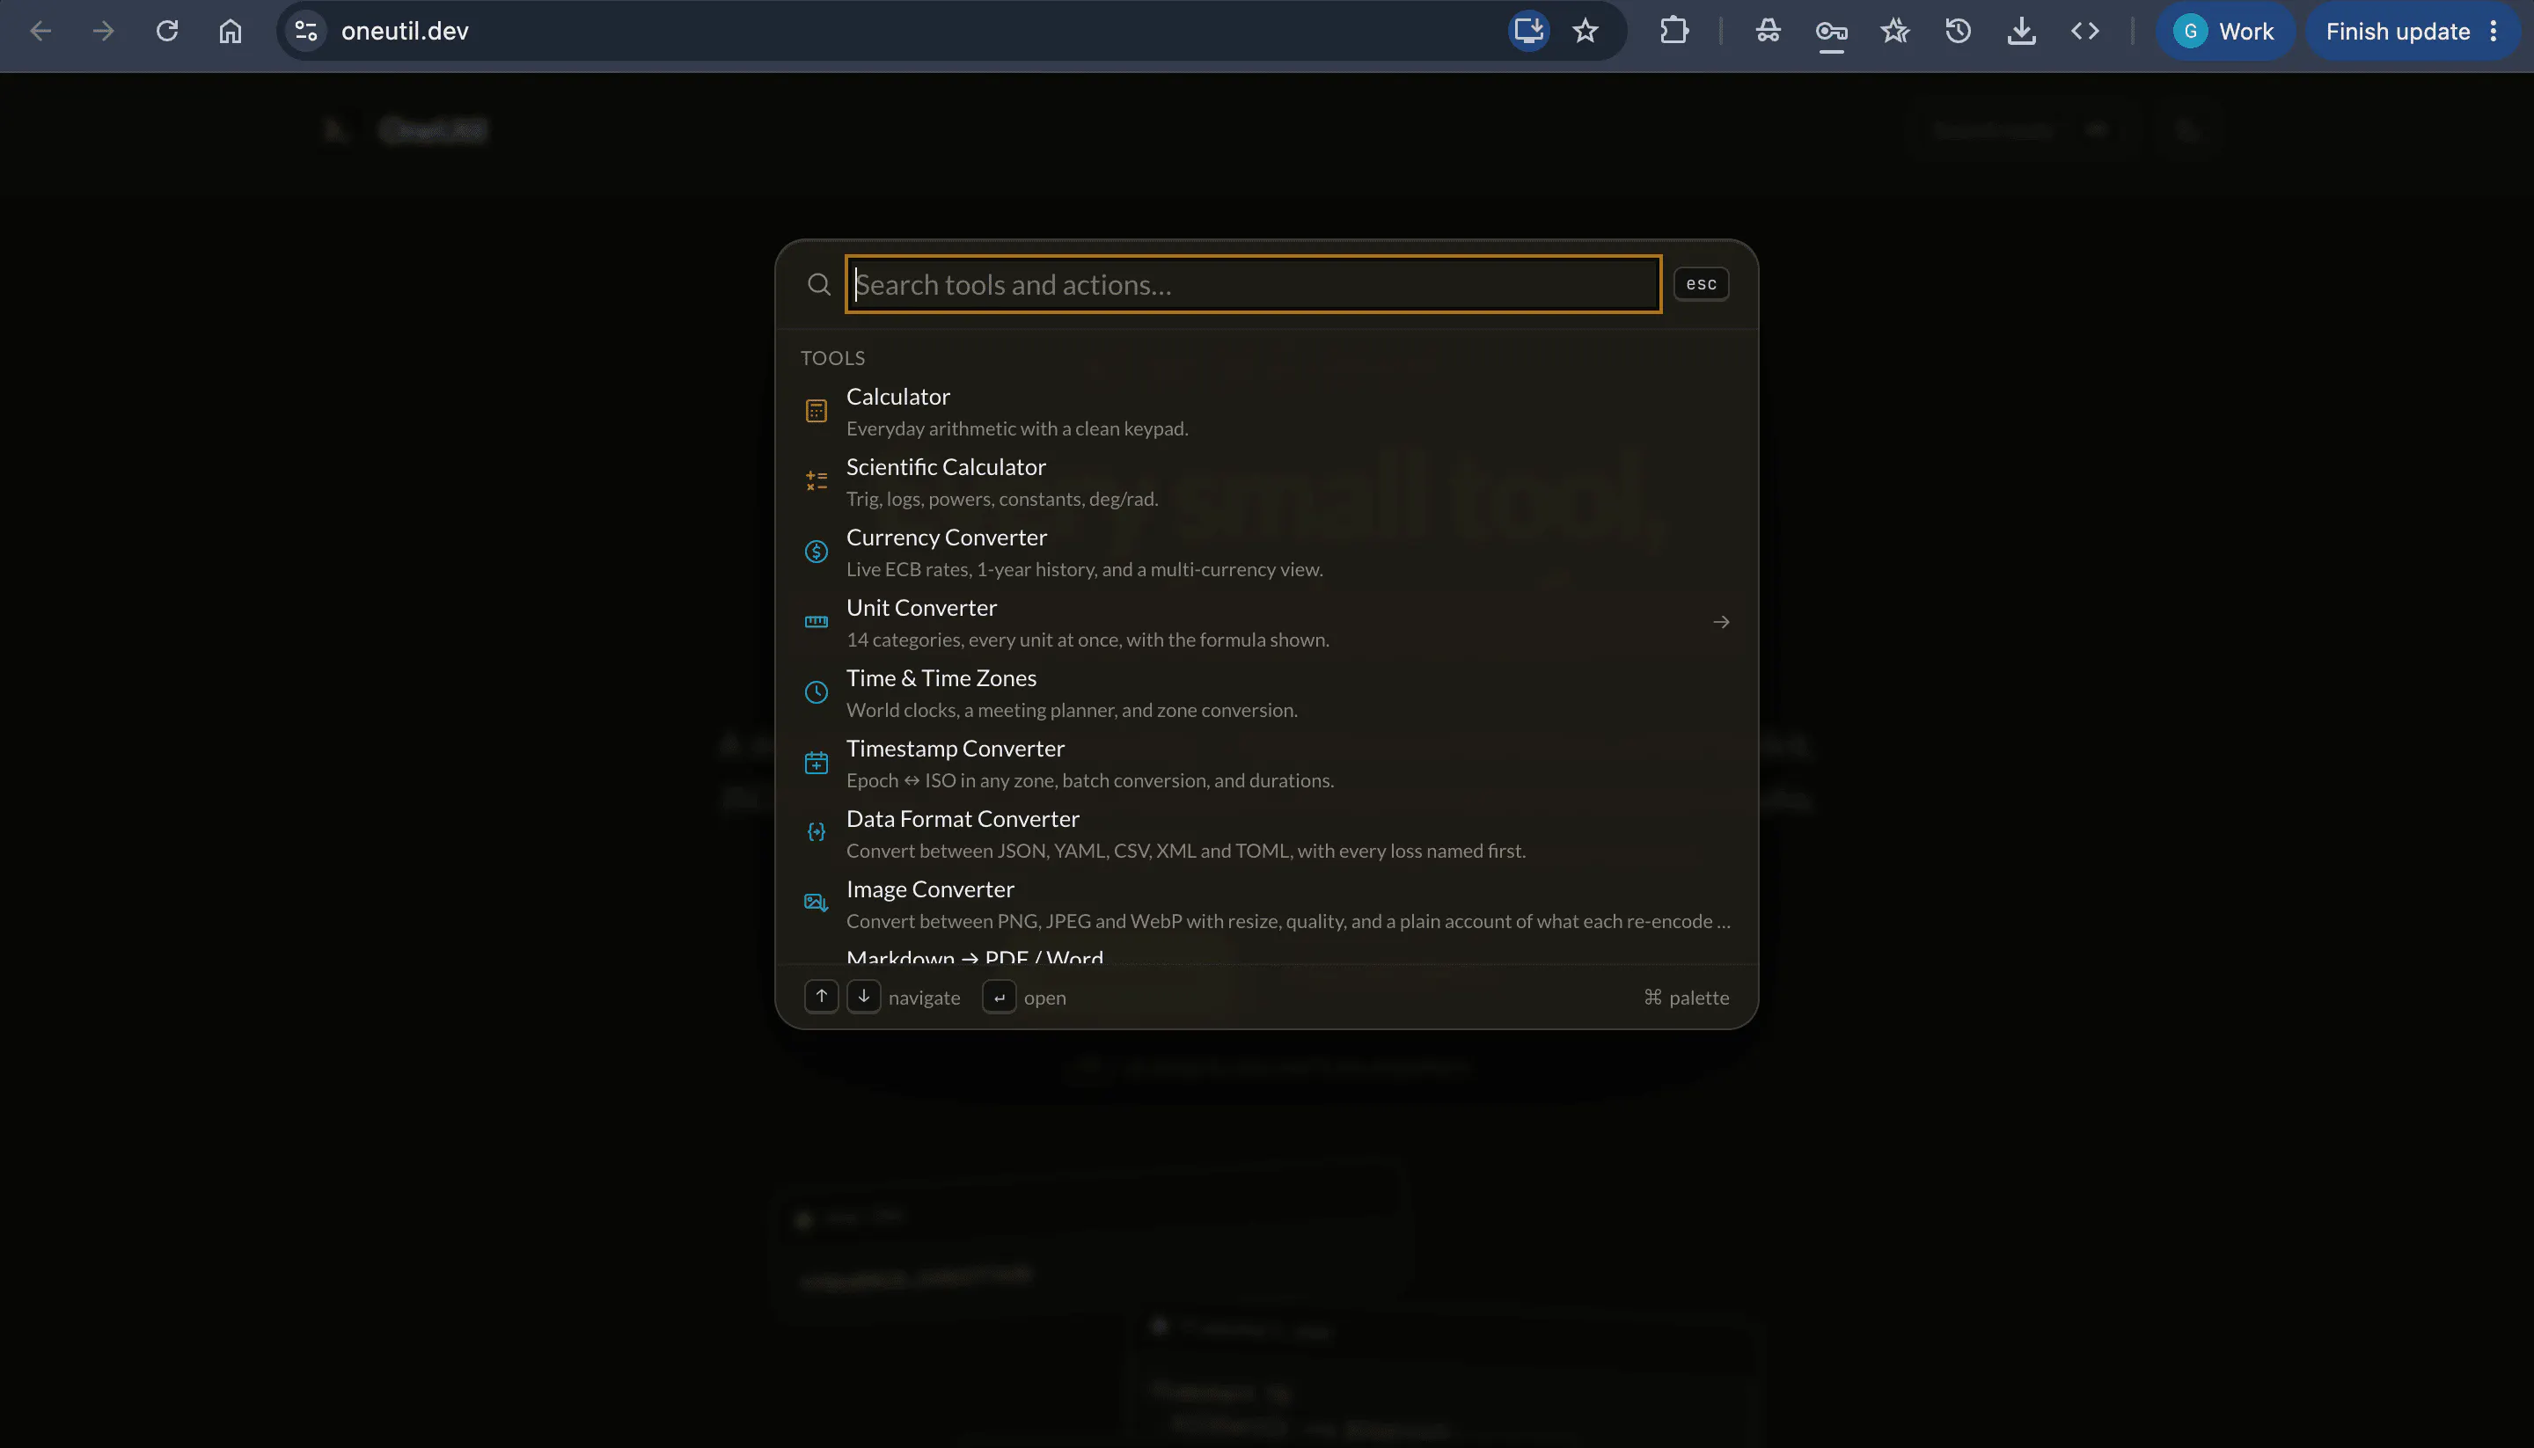Open the password key extension
The image size is (2534, 1448).
tap(1831, 32)
